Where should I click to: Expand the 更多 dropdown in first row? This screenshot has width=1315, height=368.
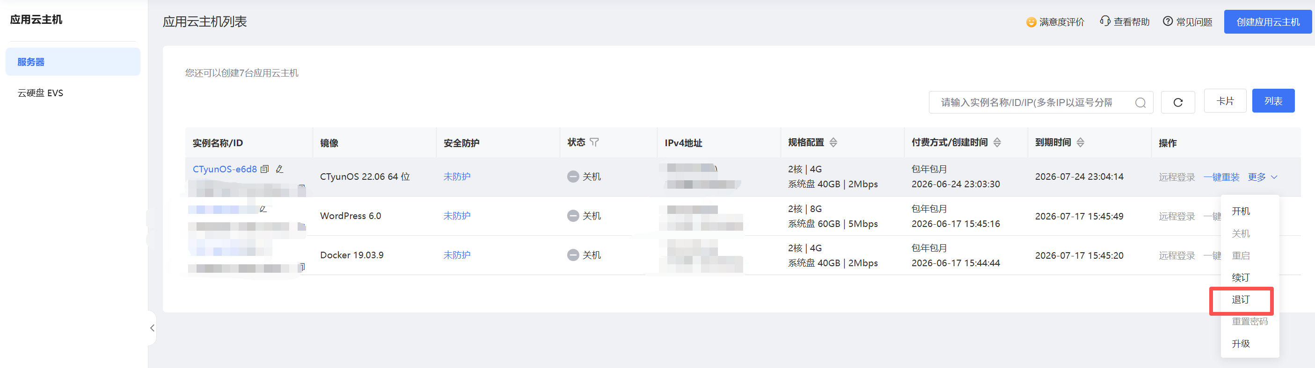point(1263,177)
